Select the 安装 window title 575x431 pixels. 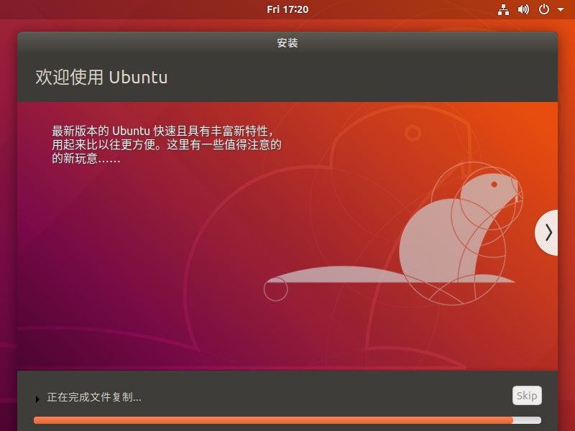[x=287, y=43]
